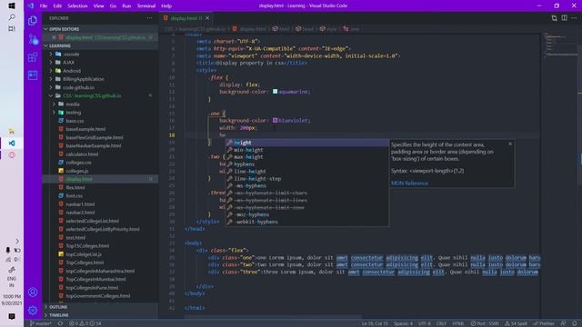Open Problems via errors and warnings counter
This screenshot has height=327, width=582.
[85, 323]
